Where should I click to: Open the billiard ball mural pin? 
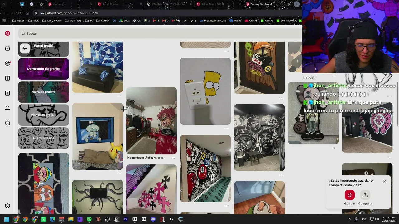[x=205, y=168]
